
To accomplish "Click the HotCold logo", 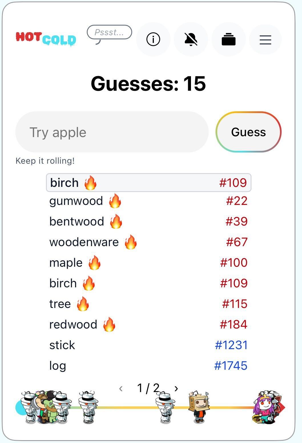I will coord(46,39).
